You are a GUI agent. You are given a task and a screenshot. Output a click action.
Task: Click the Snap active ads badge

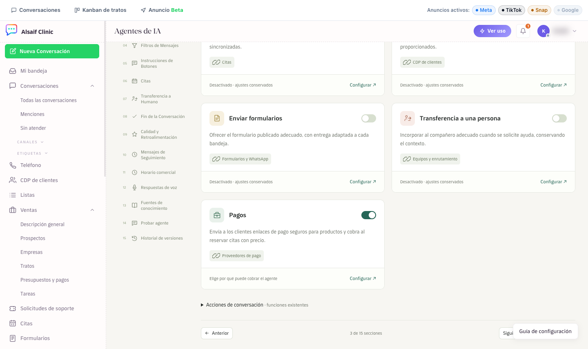pyautogui.click(x=539, y=10)
